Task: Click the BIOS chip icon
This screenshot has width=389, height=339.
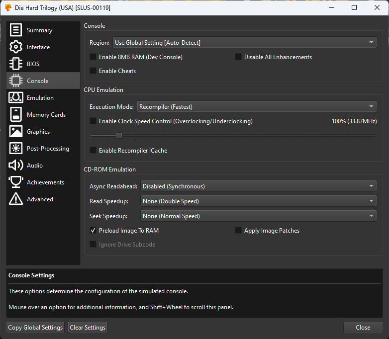Action: click(16, 64)
